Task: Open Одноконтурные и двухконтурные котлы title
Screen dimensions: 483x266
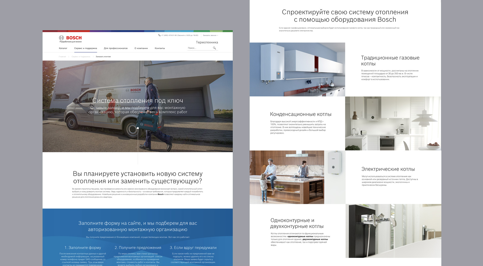Action: (x=297, y=223)
